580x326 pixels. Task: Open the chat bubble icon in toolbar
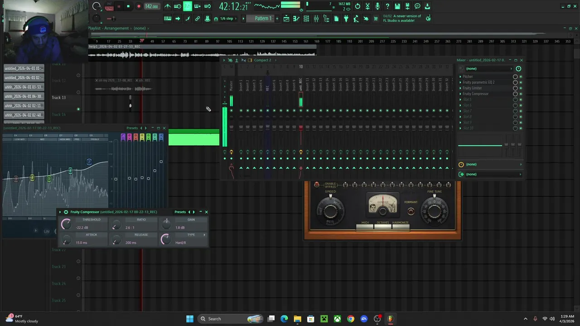point(417,6)
